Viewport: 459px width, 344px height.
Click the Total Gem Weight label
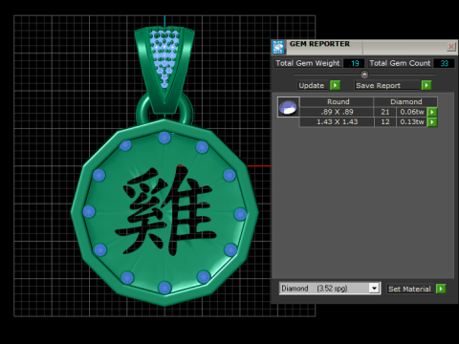coord(308,63)
